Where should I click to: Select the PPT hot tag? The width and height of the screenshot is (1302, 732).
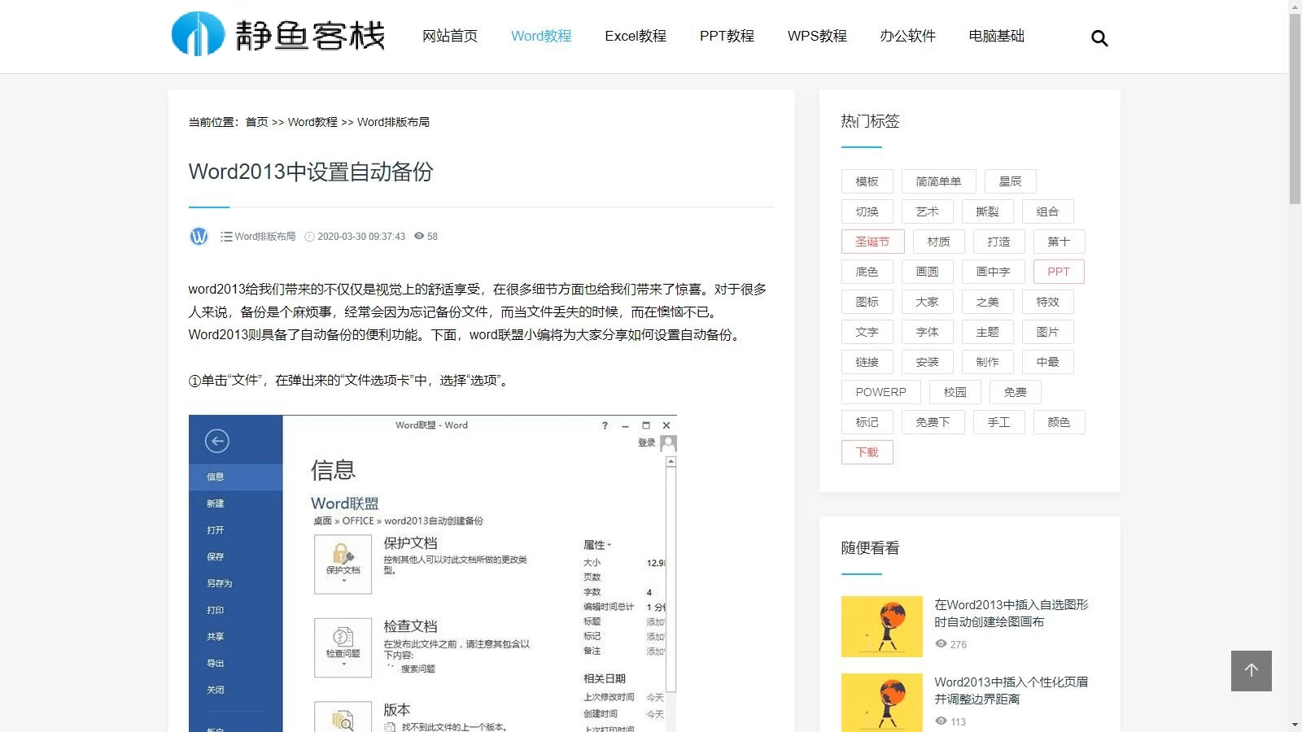pyautogui.click(x=1058, y=272)
